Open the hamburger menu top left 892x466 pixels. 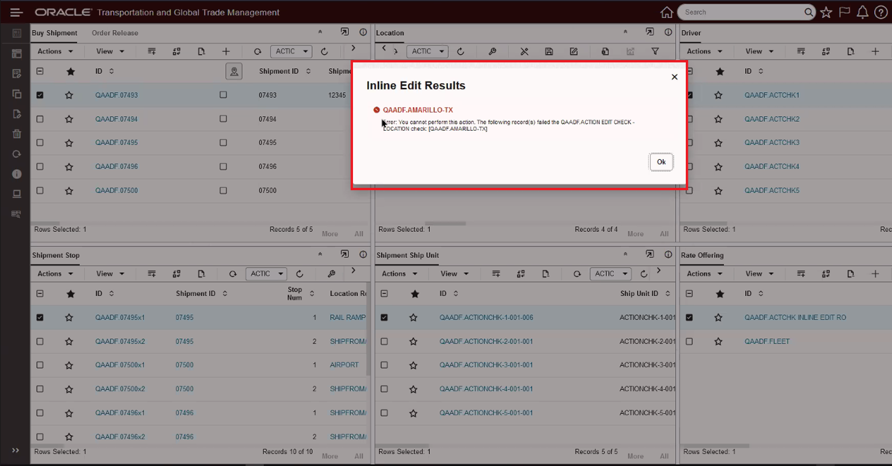[x=16, y=11]
